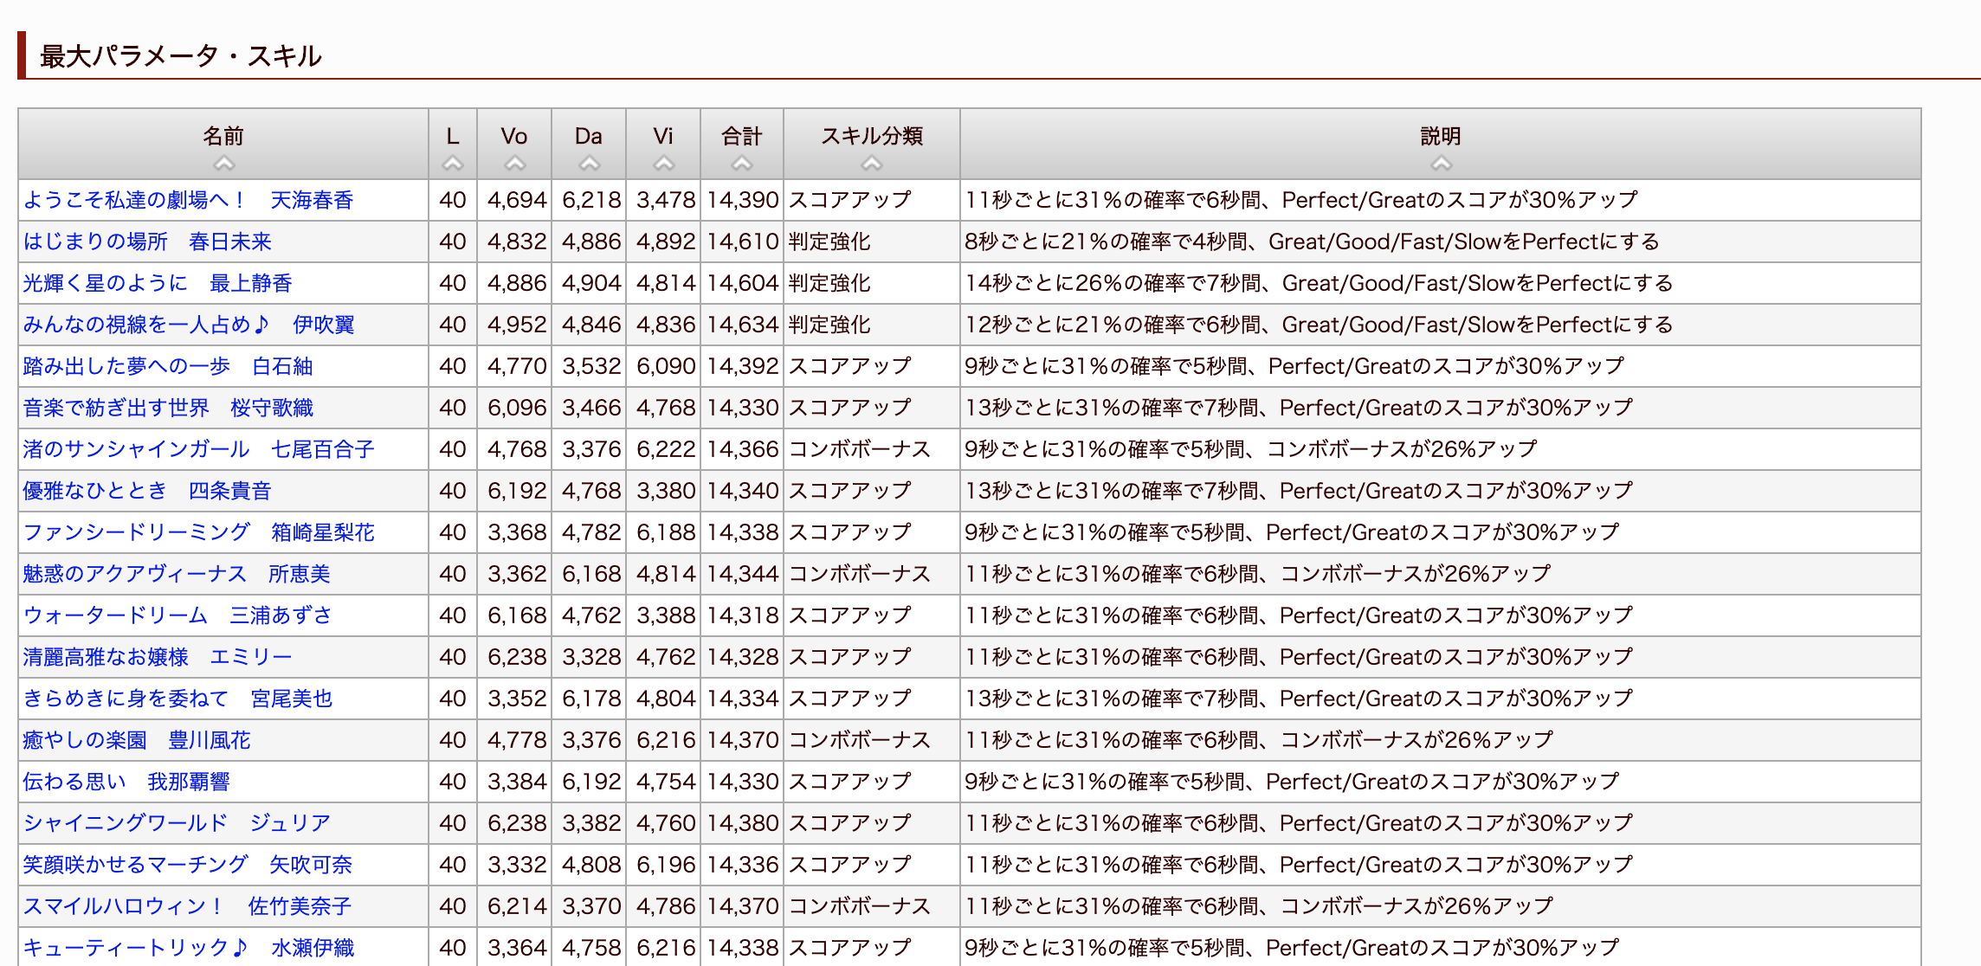
Task: Open 踏み出した夢への一歩 白石紬 link
Action: [x=168, y=366]
